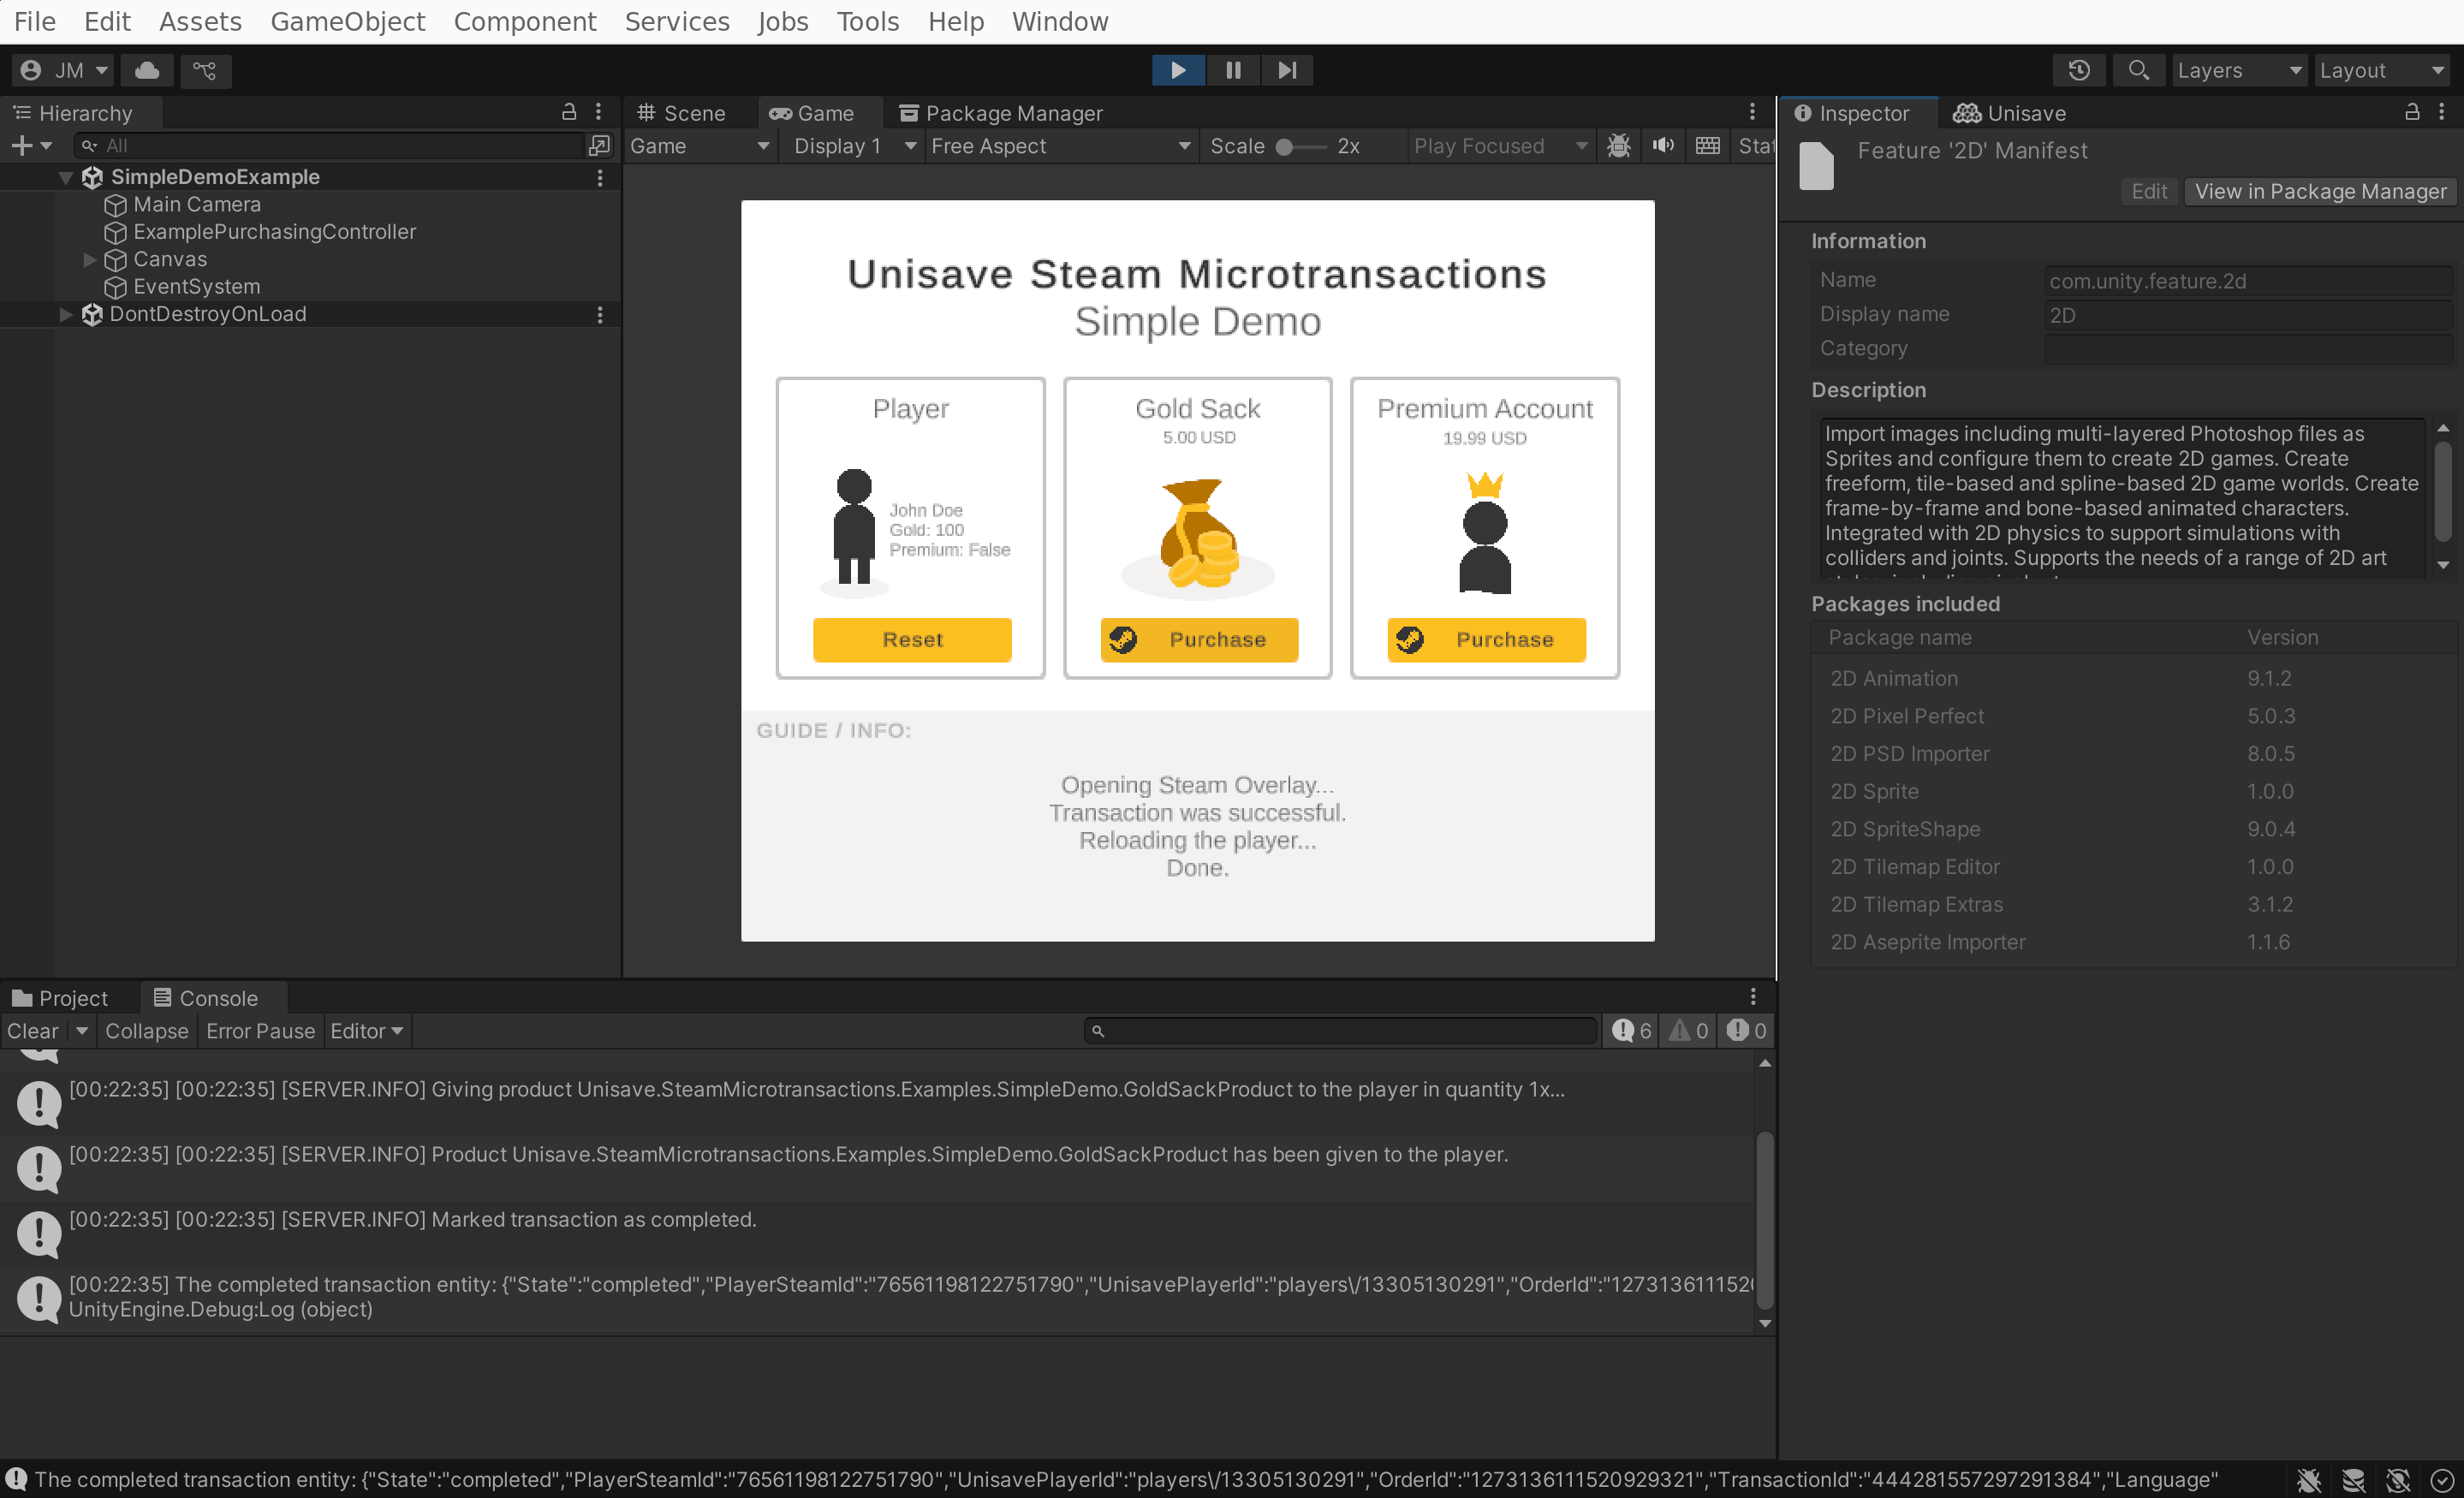Purchase the Premium Account
The image size is (2464, 1498).
tap(1486, 640)
